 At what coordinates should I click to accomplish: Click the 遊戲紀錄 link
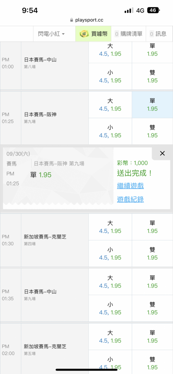pos(130,199)
